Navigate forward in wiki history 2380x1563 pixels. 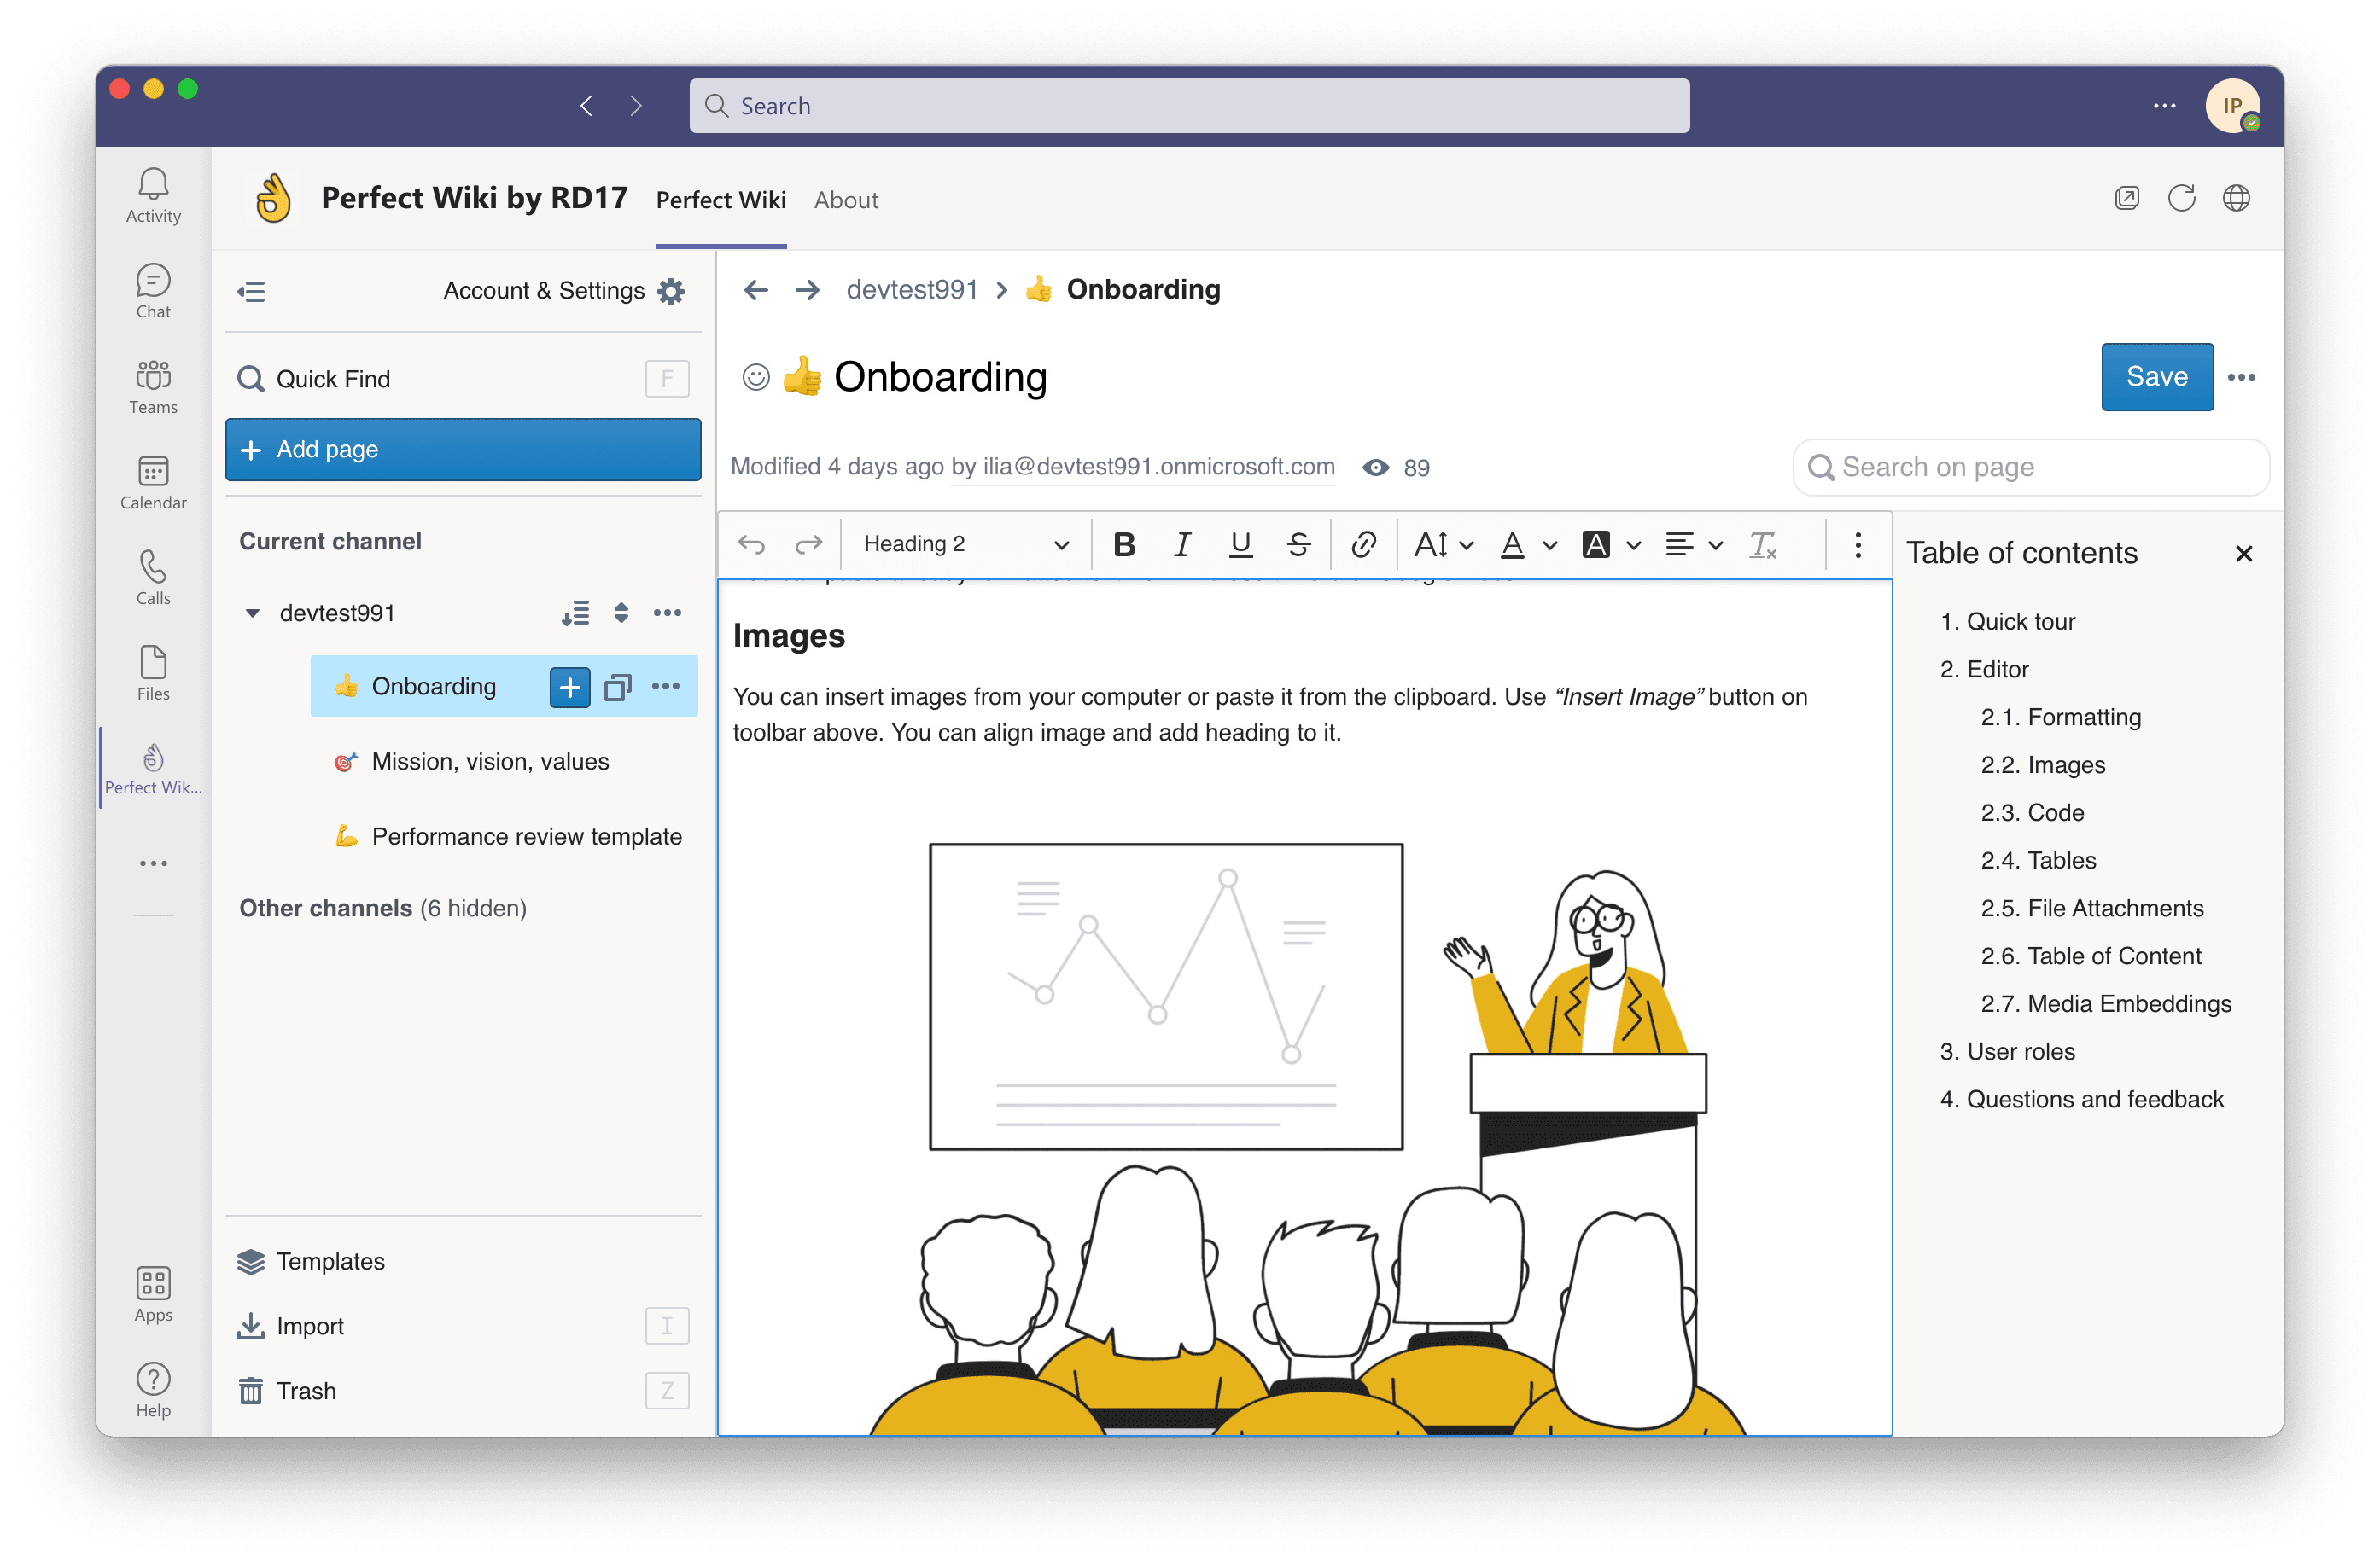807,290
